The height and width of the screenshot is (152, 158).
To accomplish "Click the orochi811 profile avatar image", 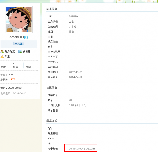I will point(19,20).
